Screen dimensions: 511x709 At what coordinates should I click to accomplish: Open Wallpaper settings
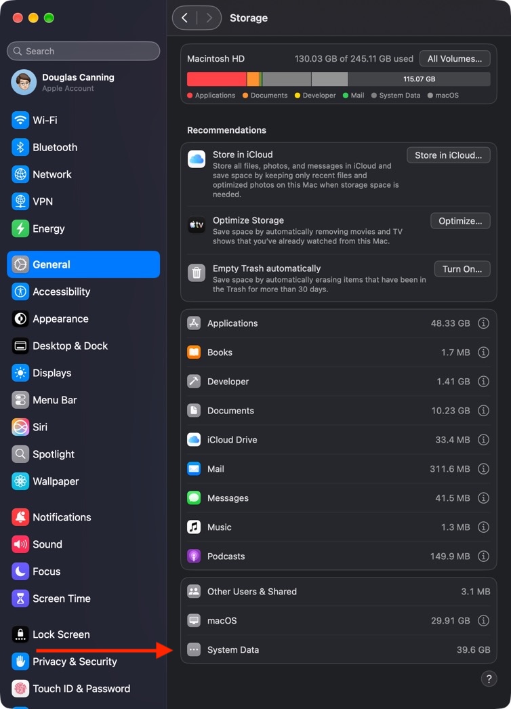[83, 481]
